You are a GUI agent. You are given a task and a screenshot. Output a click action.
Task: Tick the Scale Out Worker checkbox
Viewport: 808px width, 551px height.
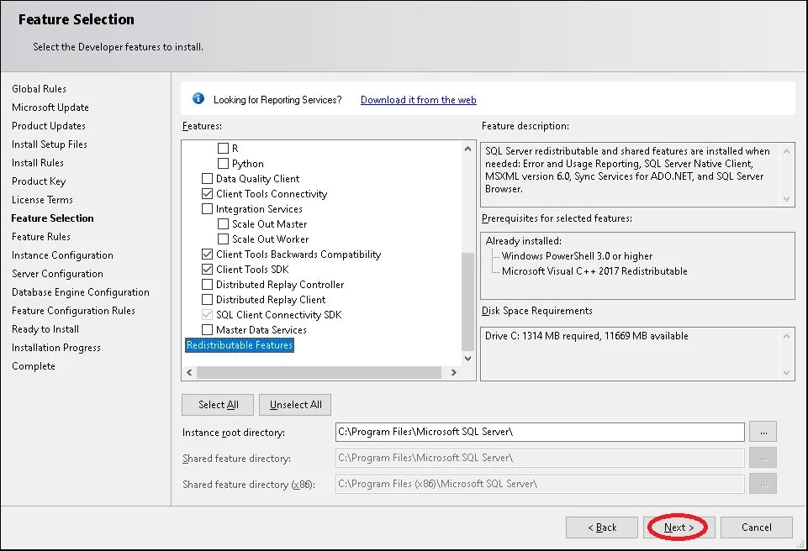223,239
